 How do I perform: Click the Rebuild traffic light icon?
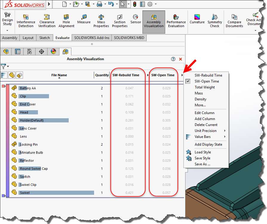[135, 4]
